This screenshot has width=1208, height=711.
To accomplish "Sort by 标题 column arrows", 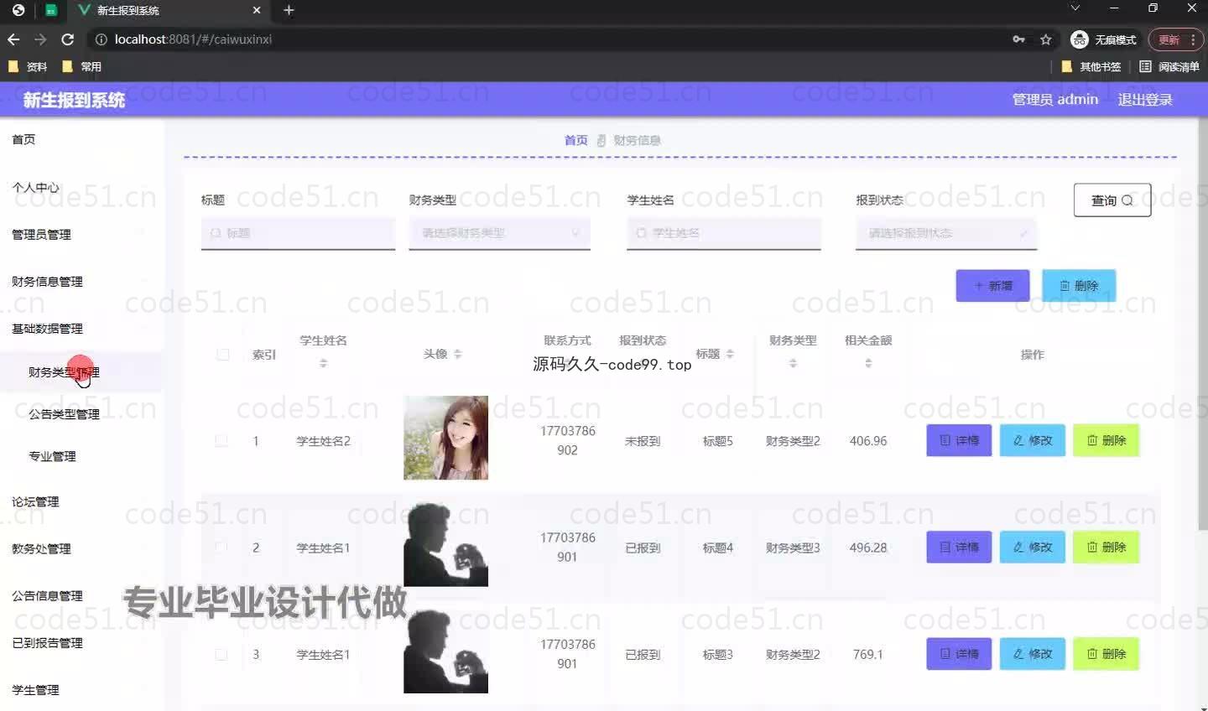I will pos(730,354).
